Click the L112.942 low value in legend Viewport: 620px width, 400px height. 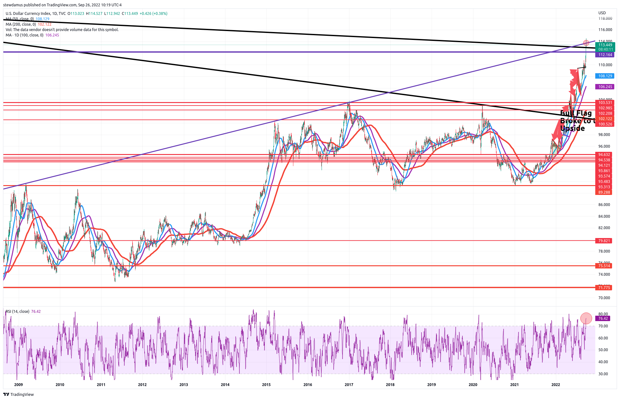pyautogui.click(x=112, y=13)
